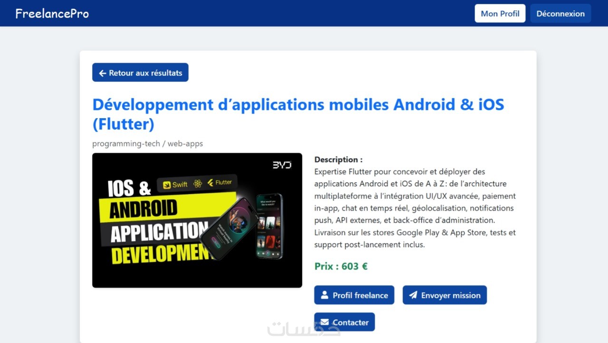Click the envelope icon on Contacter
This screenshot has width=608, height=343.
[x=324, y=322]
